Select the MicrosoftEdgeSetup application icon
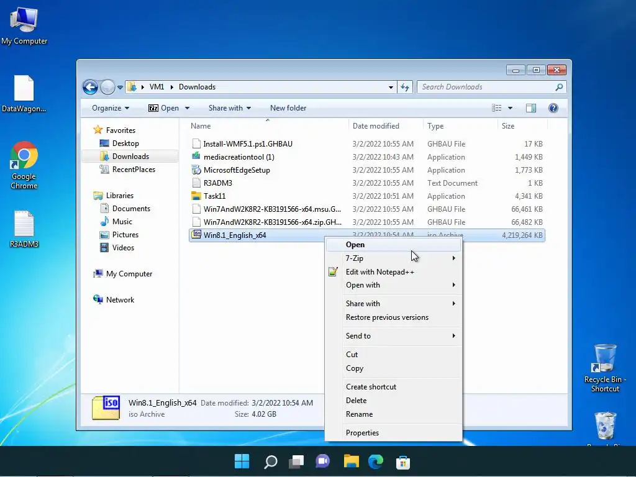Image resolution: width=636 pixels, height=477 pixels. coord(196,170)
